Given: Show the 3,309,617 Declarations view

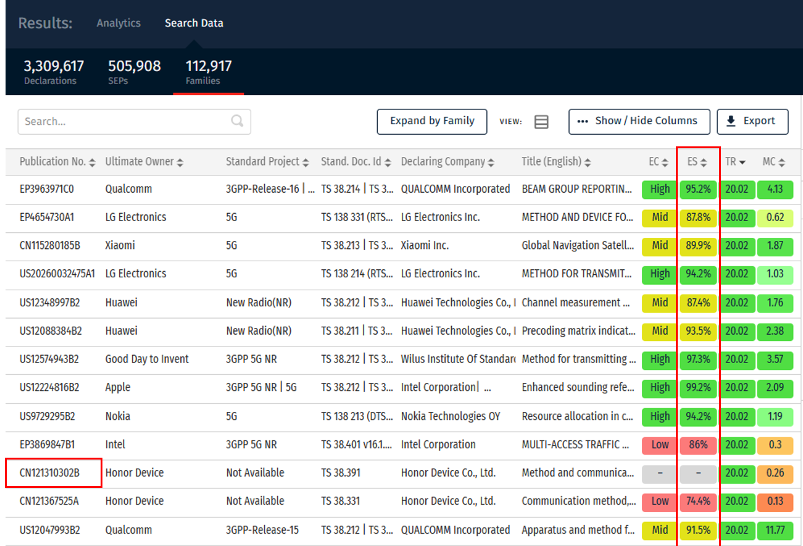Looking at the screenshot, I should [54, 72].
